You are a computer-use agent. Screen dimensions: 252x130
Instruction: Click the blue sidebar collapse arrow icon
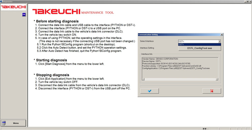pos(24,14)
